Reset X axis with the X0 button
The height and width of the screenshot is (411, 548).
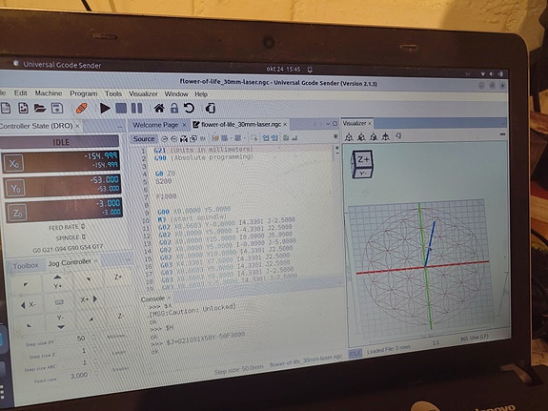[x=14, y=163]
